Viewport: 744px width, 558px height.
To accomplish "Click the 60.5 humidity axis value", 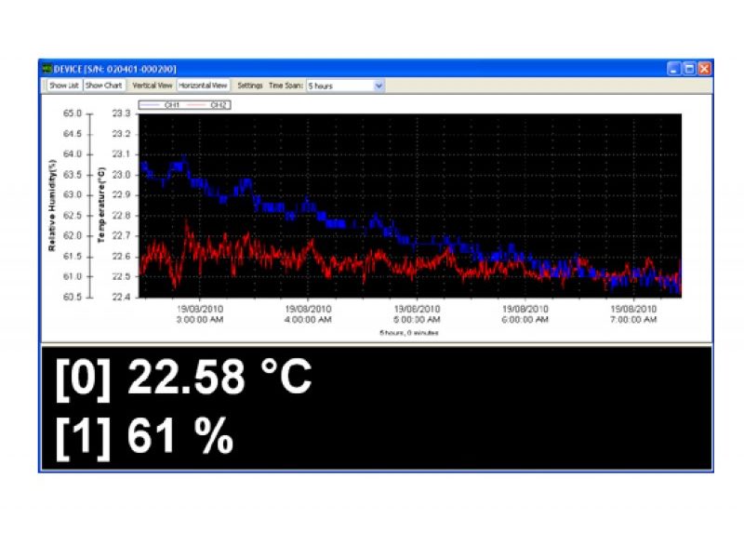I will tap(73, 297).
